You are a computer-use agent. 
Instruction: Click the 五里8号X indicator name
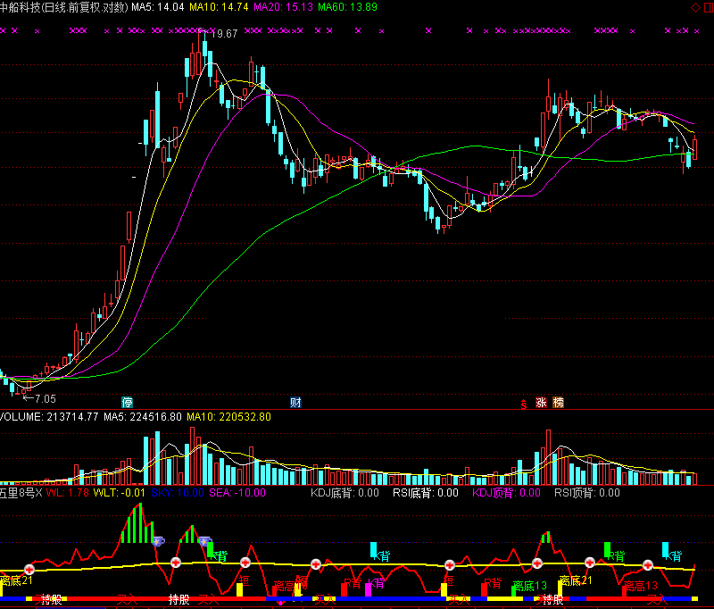point(21,492)
